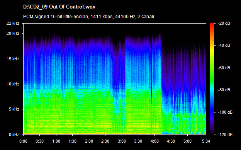Click the 20 kHz frequency axis label
This screenshot has height=150, width=241.
pyautogui.click(x=13, y=33)
